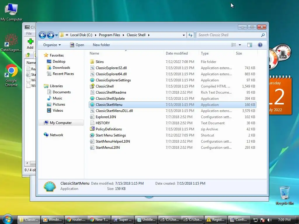The image size is (299, 224).
Task: Open the Recycle Bin desktop icon
Action: click(x=284, y=195)
